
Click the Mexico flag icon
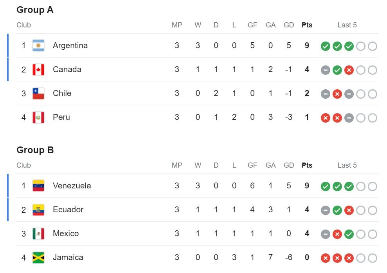pos(38,233)
